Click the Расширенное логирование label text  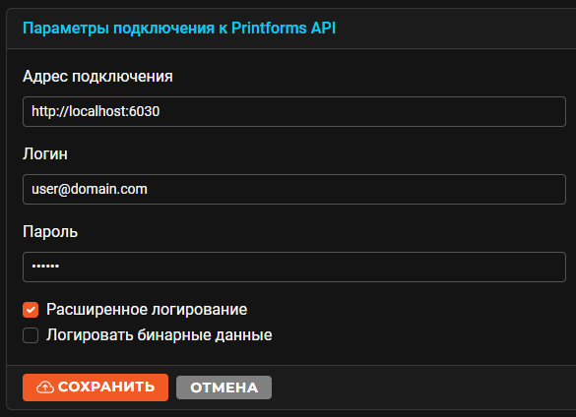coord(147,310)
